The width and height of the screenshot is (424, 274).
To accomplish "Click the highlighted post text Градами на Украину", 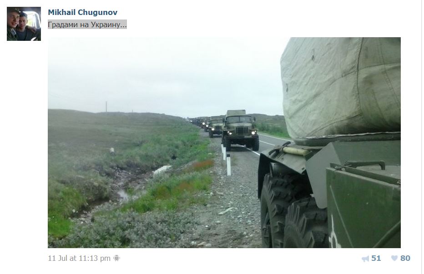I will (x=87, y=24).
